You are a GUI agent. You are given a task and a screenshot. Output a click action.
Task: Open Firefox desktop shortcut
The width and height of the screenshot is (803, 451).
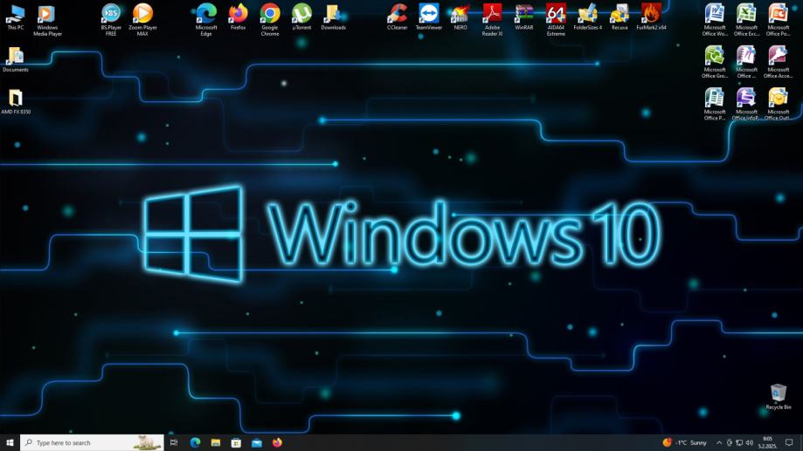coord(238,17)
